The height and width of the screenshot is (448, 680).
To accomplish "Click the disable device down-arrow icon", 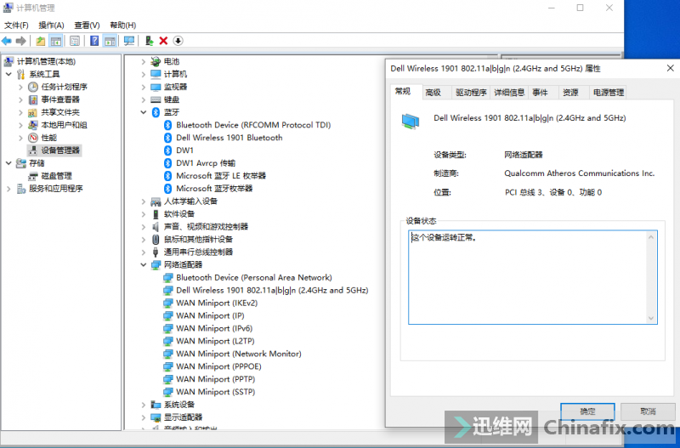I will [x=178, y=41].
